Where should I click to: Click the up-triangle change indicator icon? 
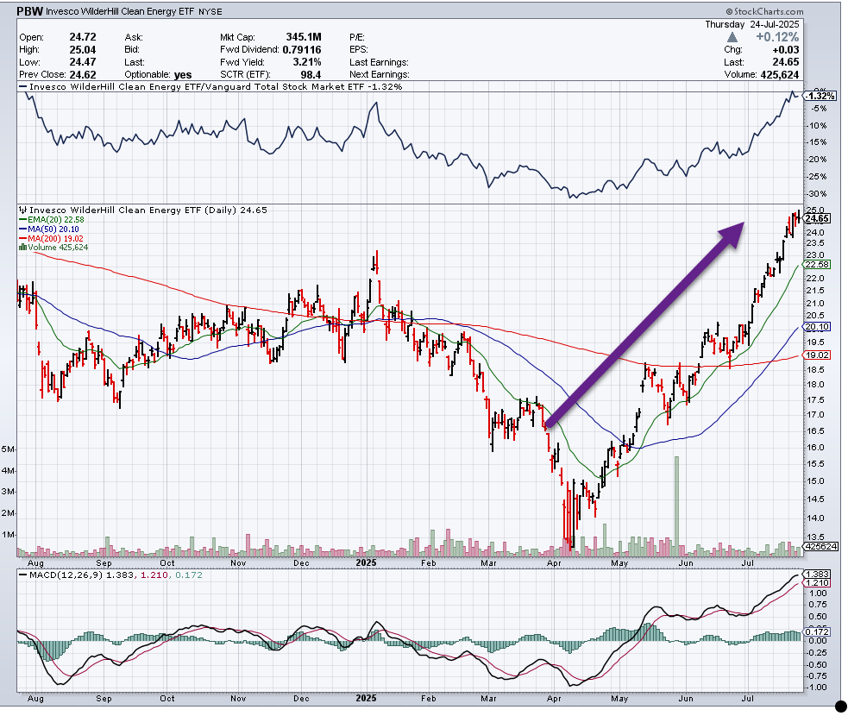pyautogui.click(x=732, y=37)
